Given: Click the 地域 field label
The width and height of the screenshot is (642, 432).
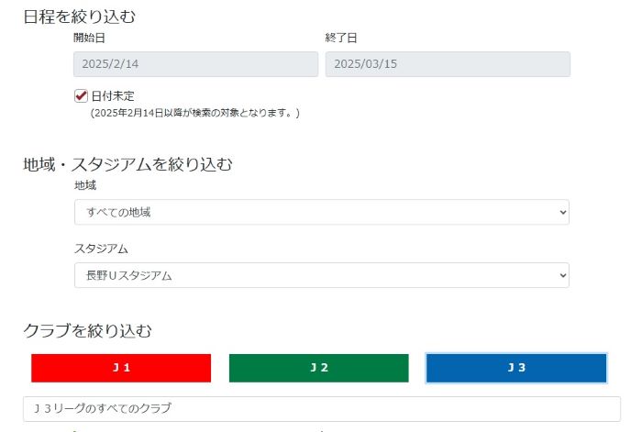Looking at the screenshot, I should click(85, 185).
